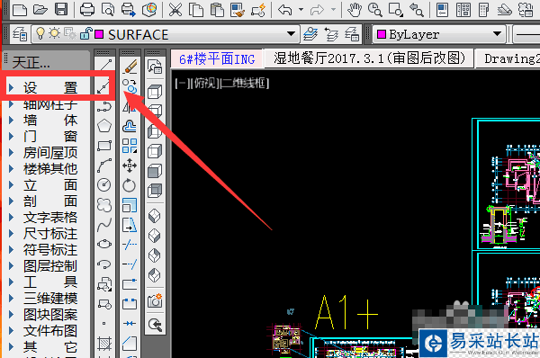Expand the 墙体 menu group
Image resolution: width=540 pixels, height=358 pixels.
(x=49, y=121)
